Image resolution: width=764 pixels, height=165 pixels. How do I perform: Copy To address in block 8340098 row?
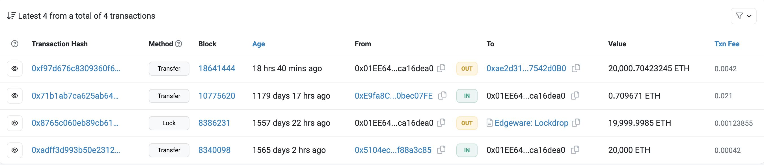575,150
